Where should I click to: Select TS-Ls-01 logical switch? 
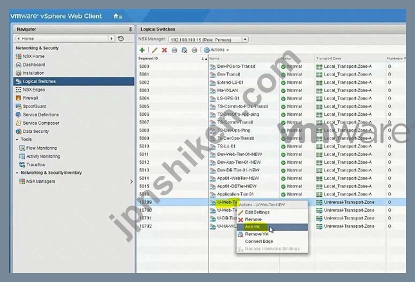(226, 146)
